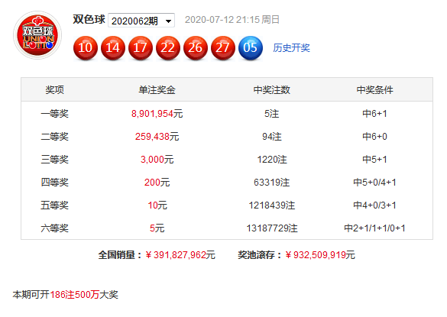447x317 pixels.
Task: Select the 1220注 winners count
Action: click(272, 159)
